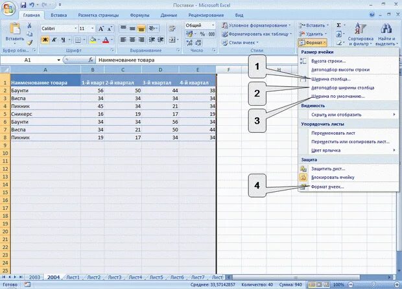This screenshot has width=402, height=289.
Task: Toggle italic К formatting
Action: [54, 40]
